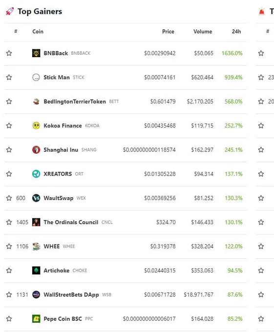The width and height of the screenshot is (274, 332).
Task: Click the rocket icon beside Top Gainers
Action: point(10,11)
